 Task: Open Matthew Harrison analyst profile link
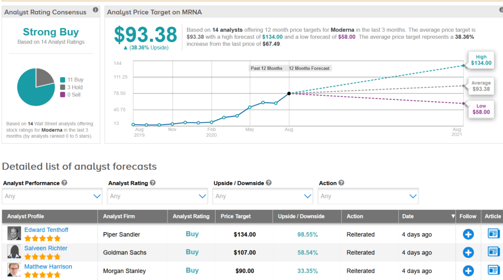coord(48,267)
